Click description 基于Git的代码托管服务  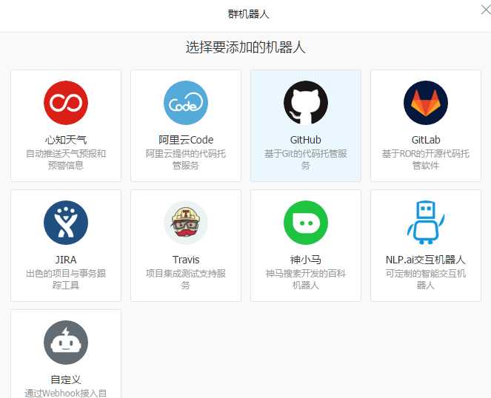(306, 159)
